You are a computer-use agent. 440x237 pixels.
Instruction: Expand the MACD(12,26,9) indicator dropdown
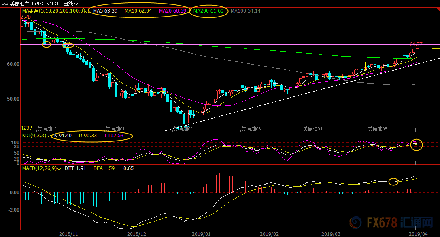click(x=59, y=168)
